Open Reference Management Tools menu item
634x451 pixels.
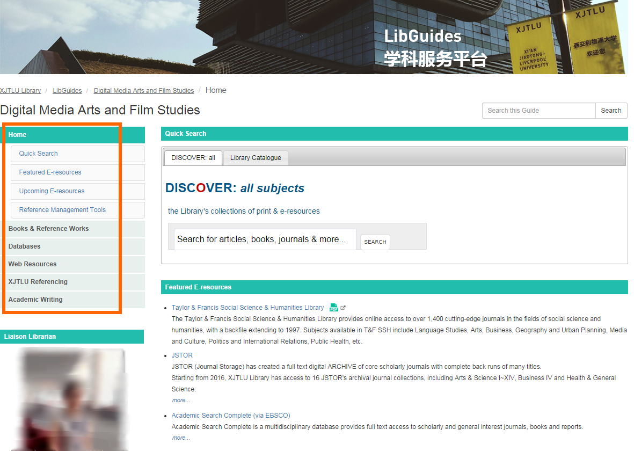[x=78, y=210]
